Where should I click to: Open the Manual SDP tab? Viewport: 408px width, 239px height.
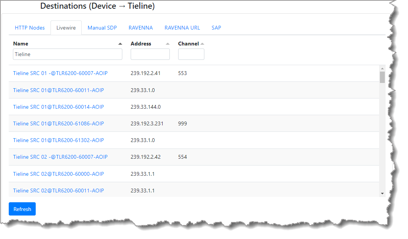102,28
